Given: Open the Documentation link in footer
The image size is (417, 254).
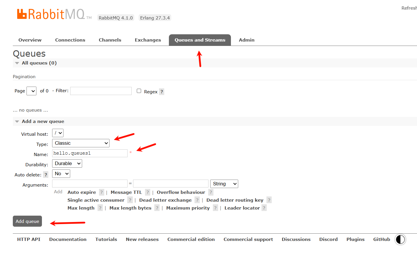Looking at the screenshot, I should pos(68,239).
